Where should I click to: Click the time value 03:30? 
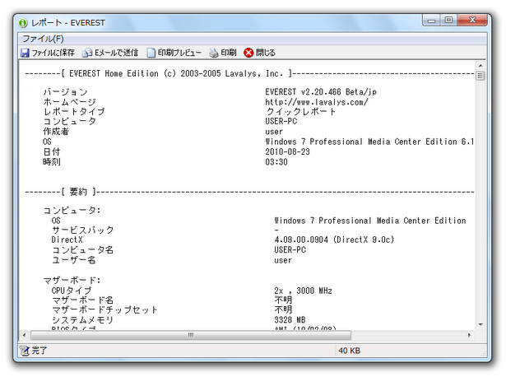click(276, 162)
